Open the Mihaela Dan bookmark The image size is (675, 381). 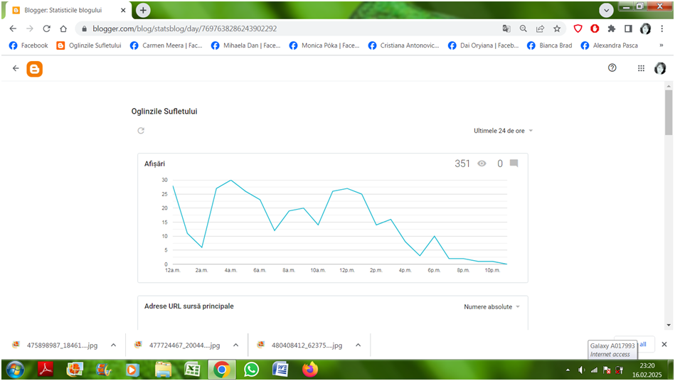[246, 45]
